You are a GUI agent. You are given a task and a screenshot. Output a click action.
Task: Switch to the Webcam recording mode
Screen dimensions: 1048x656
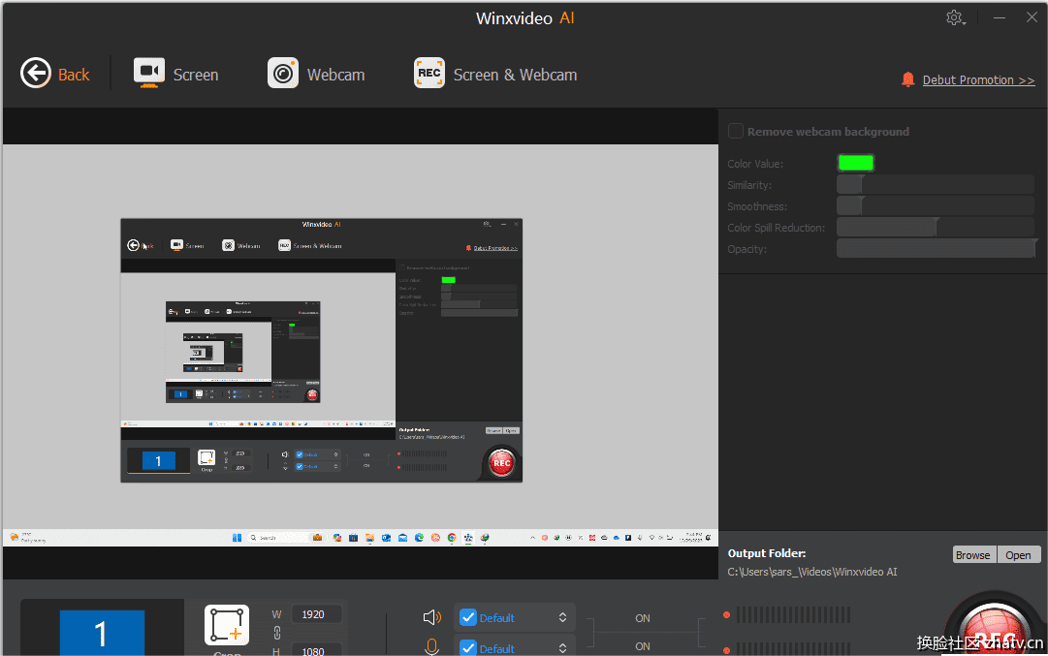coord(316,74)
